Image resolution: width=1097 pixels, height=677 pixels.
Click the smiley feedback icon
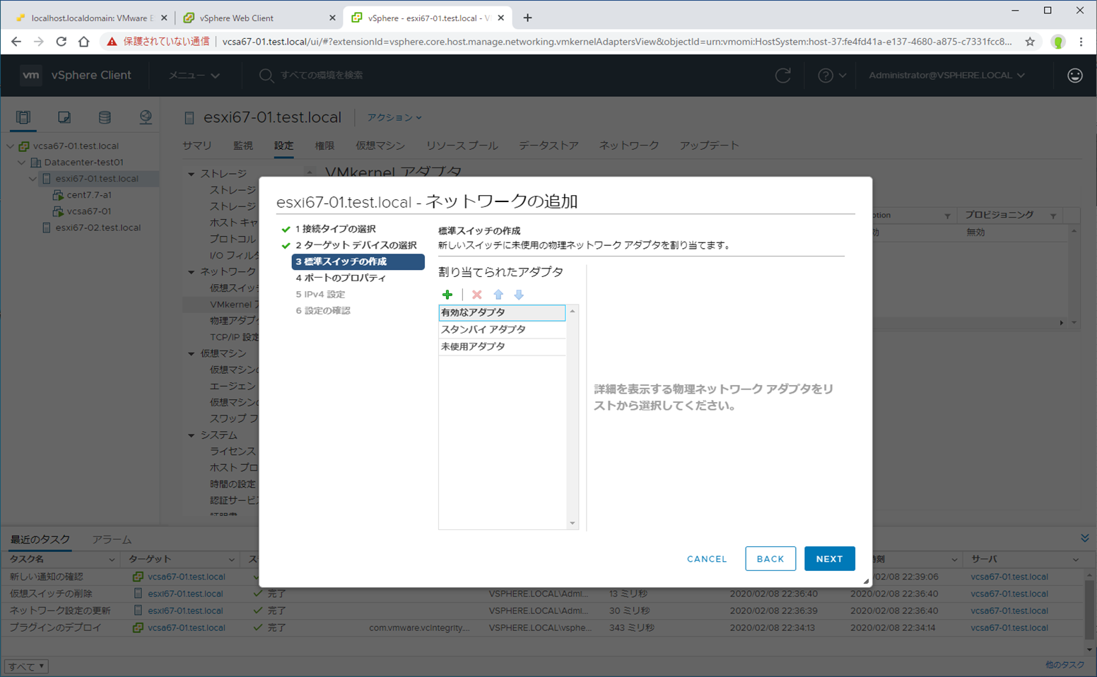pyautogui.click(x=1074, y=75)
